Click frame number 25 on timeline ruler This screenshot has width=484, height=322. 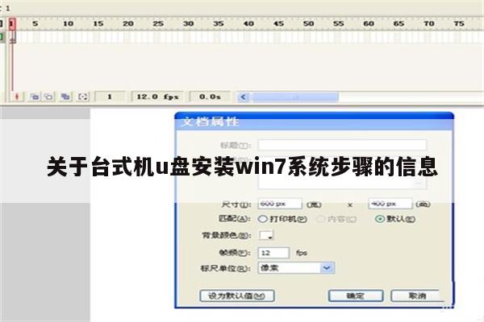tap(158, 23)
